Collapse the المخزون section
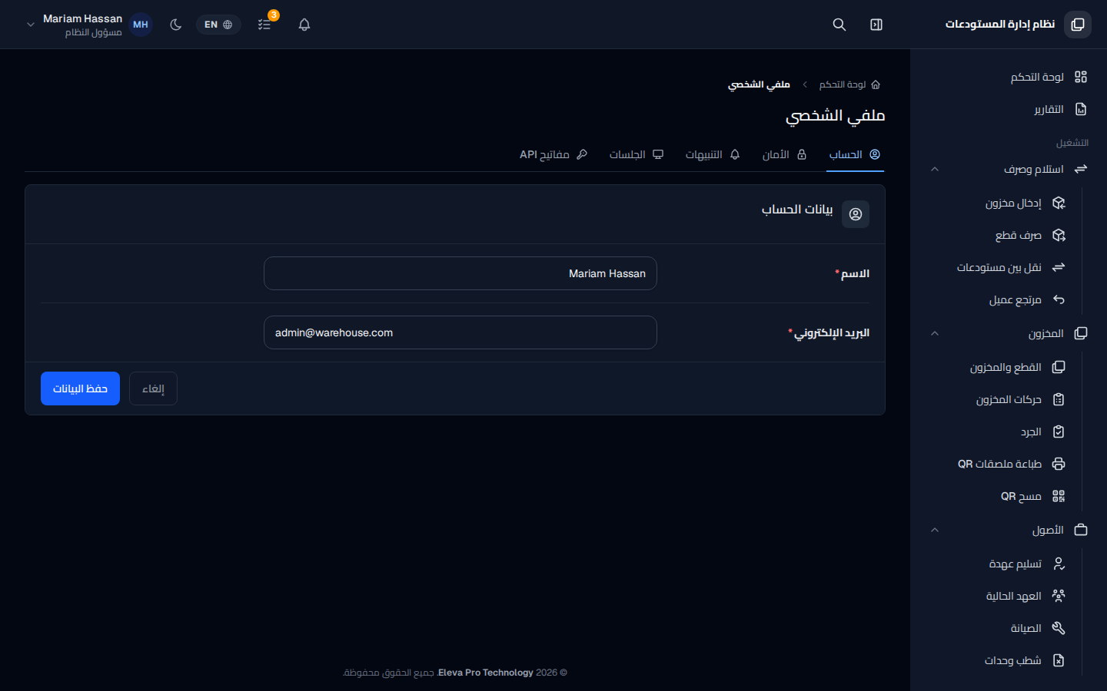 coord(1009,333)
